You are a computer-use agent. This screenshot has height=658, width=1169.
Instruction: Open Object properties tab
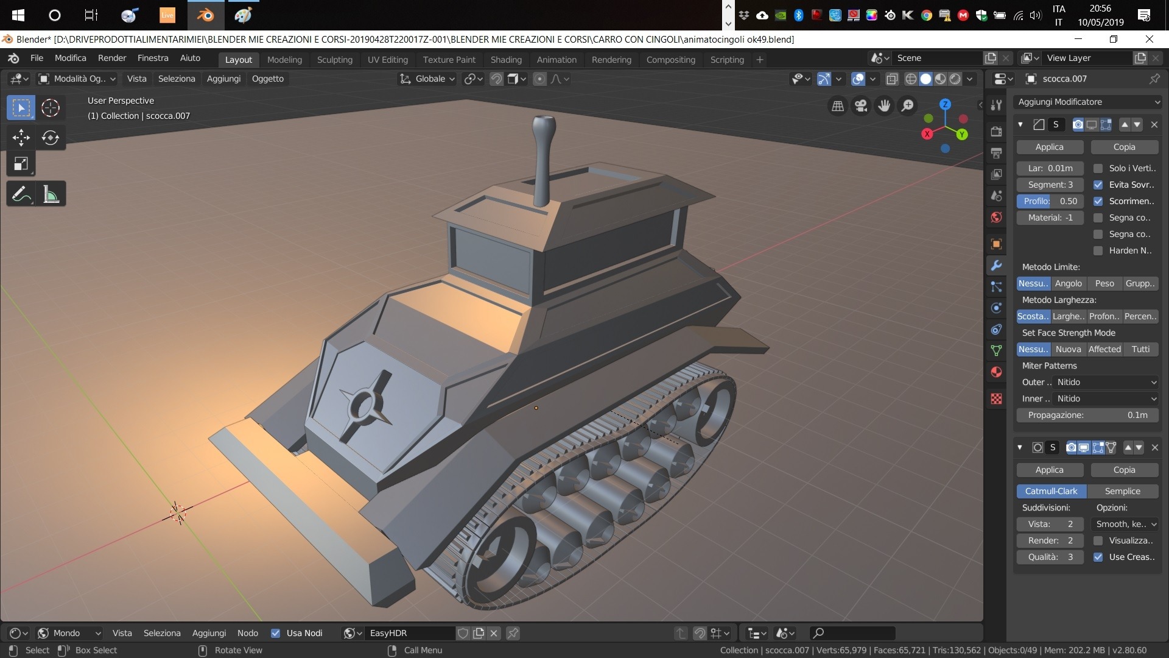996,244
